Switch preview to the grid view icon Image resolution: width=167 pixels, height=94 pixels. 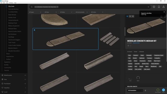130,16
